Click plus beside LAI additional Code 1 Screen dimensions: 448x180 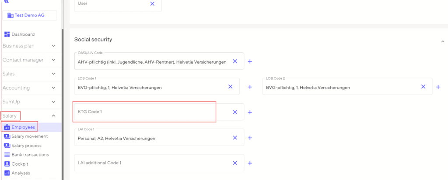(x=250, y=163)
